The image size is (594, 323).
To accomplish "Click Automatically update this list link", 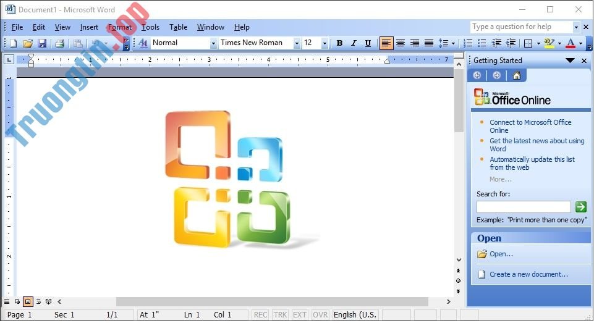I will 532,163.
